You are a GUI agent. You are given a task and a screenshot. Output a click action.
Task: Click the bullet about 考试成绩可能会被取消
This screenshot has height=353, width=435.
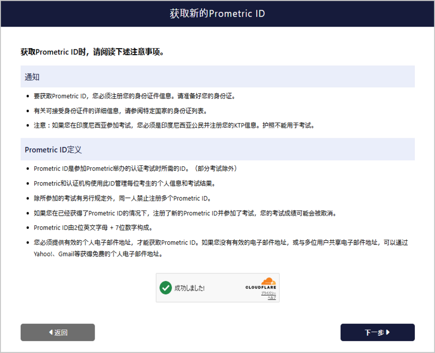(185, 213)
